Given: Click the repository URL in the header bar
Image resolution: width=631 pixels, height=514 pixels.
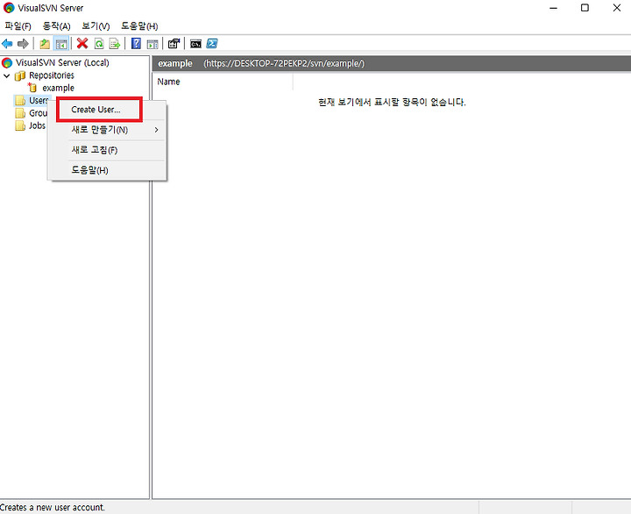Looking at the screenshot, I should 284,63.
